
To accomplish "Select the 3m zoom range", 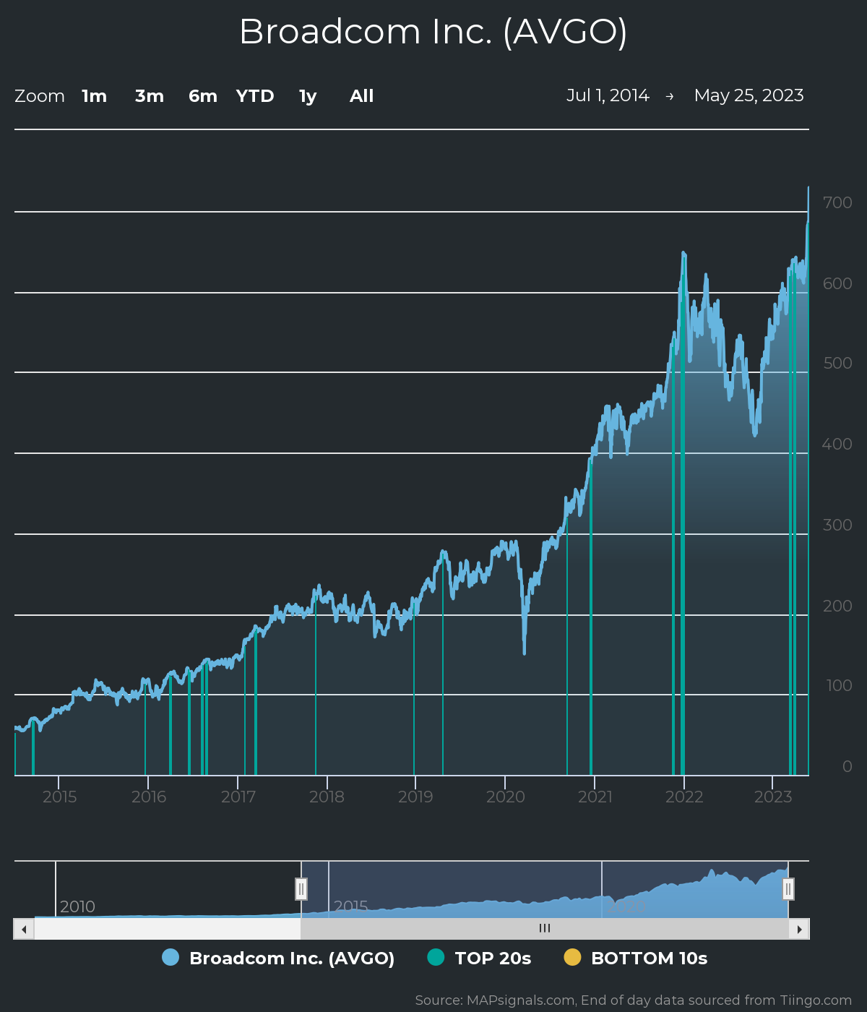I will tap(150, 96).
